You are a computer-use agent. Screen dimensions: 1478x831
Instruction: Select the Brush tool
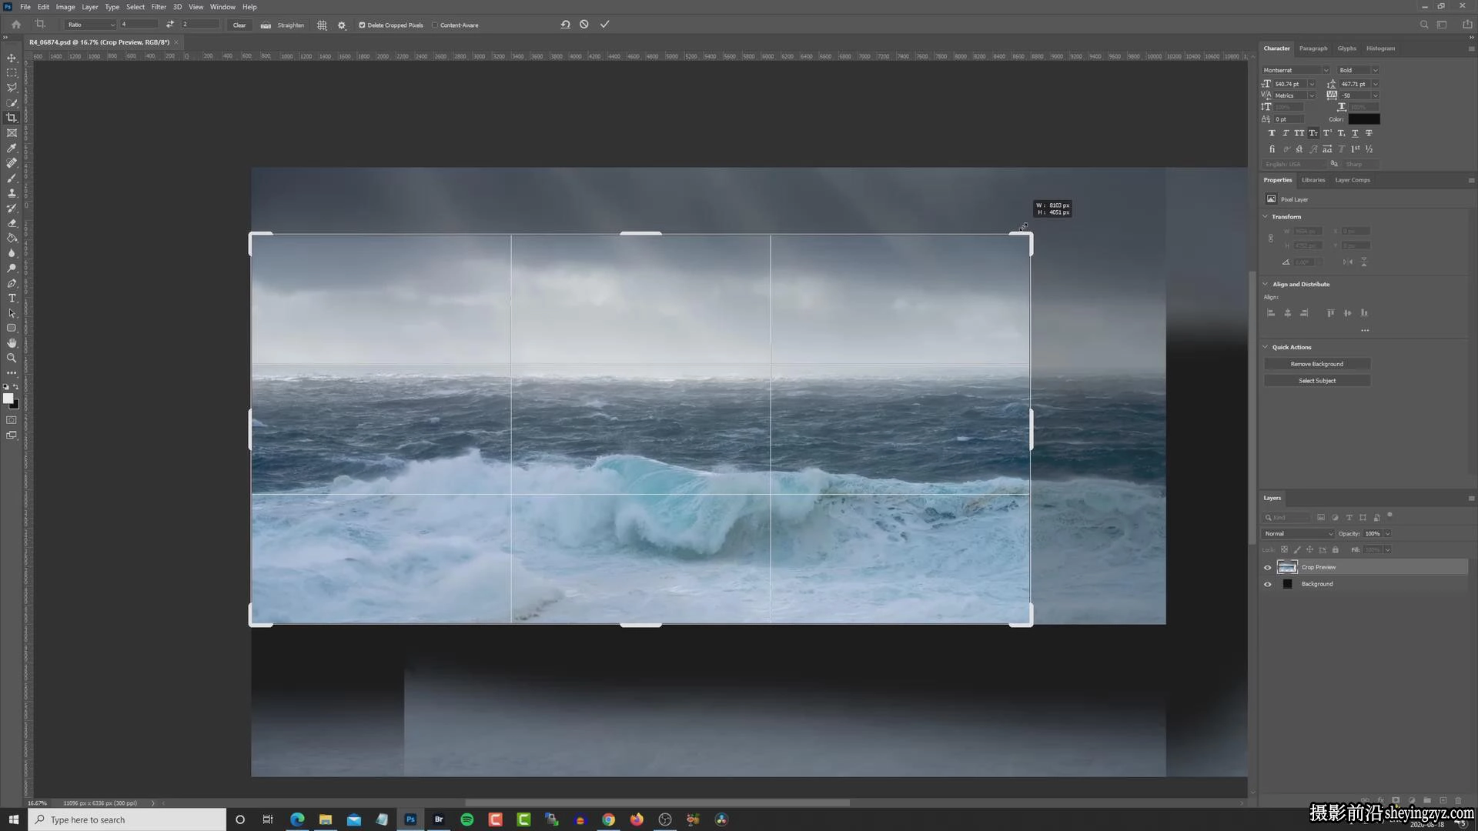pyautogui.click(x=12, y=178)
